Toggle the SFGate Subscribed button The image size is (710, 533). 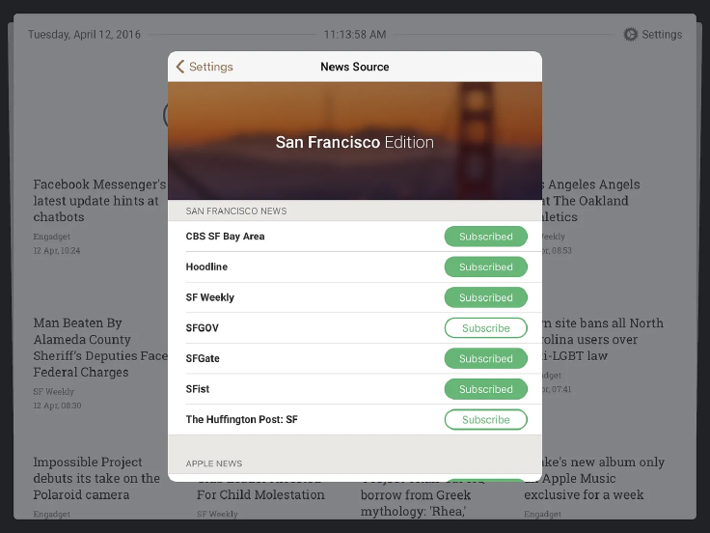(x=486, y=358)
